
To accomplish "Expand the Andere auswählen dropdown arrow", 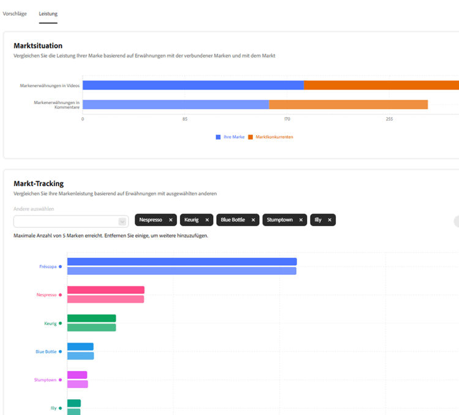I will [122, 222].
